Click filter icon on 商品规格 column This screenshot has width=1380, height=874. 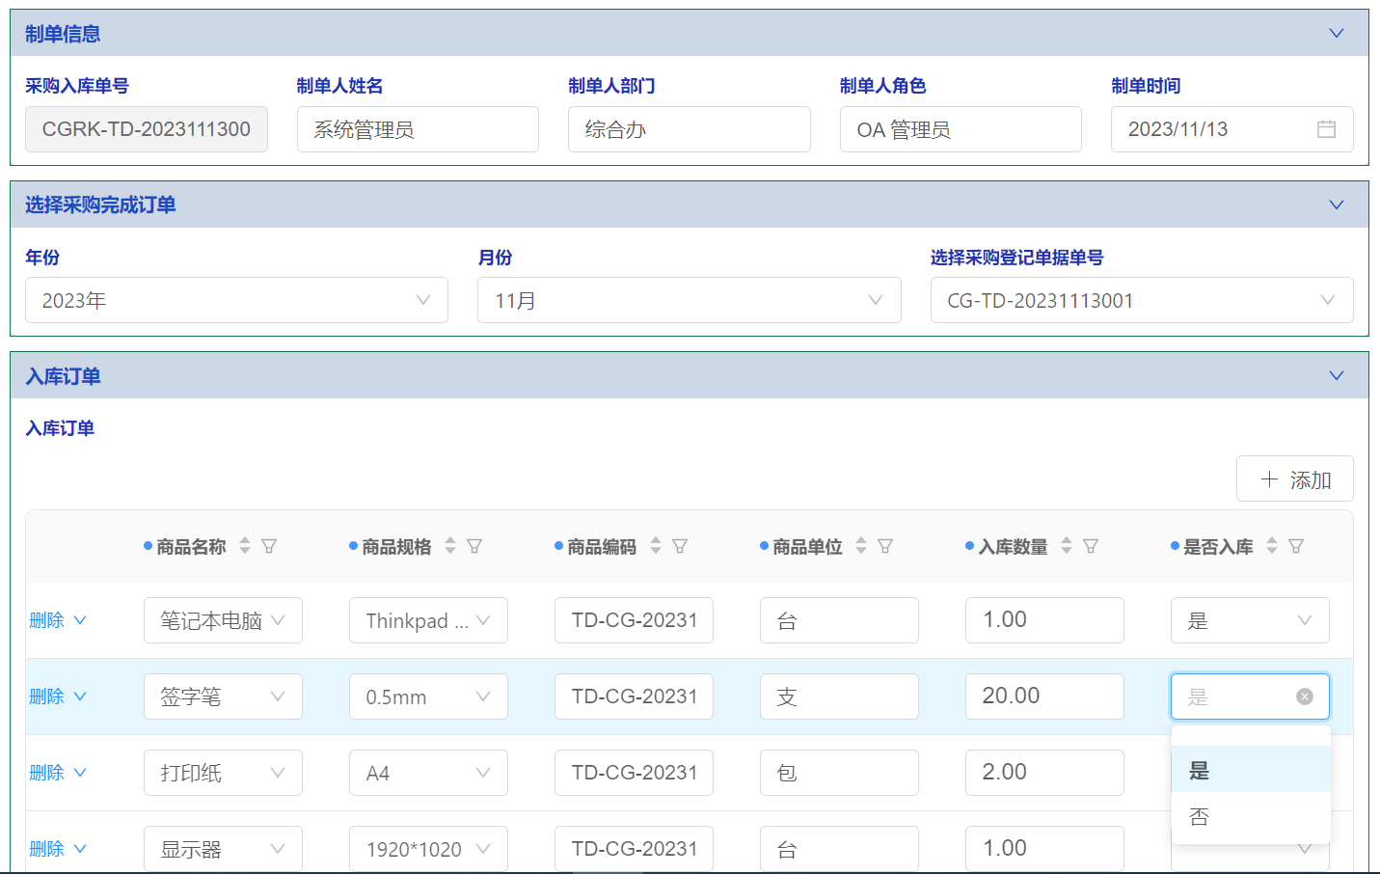coord(474,546)
